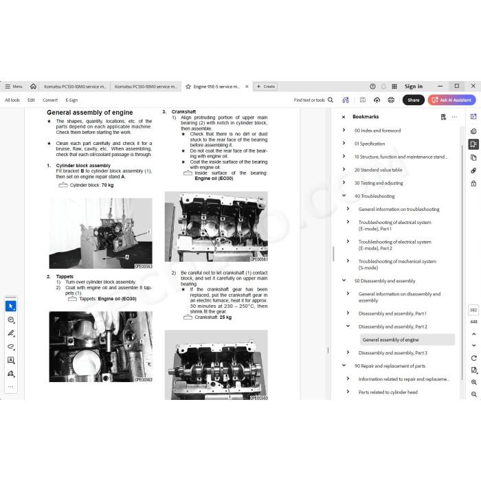
Task: Click the zoom out magnifier icon
Action: click(x=473, y=394)
